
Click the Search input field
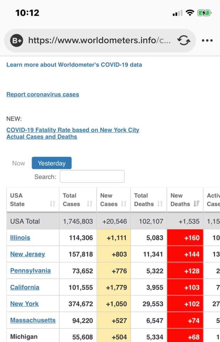(x=92, y=176)
